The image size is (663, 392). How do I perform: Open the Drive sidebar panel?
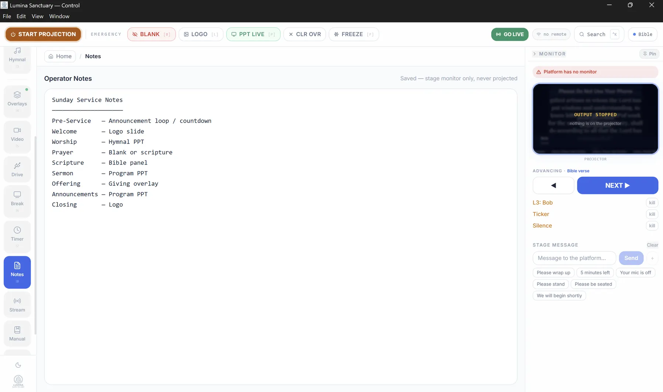17,169
